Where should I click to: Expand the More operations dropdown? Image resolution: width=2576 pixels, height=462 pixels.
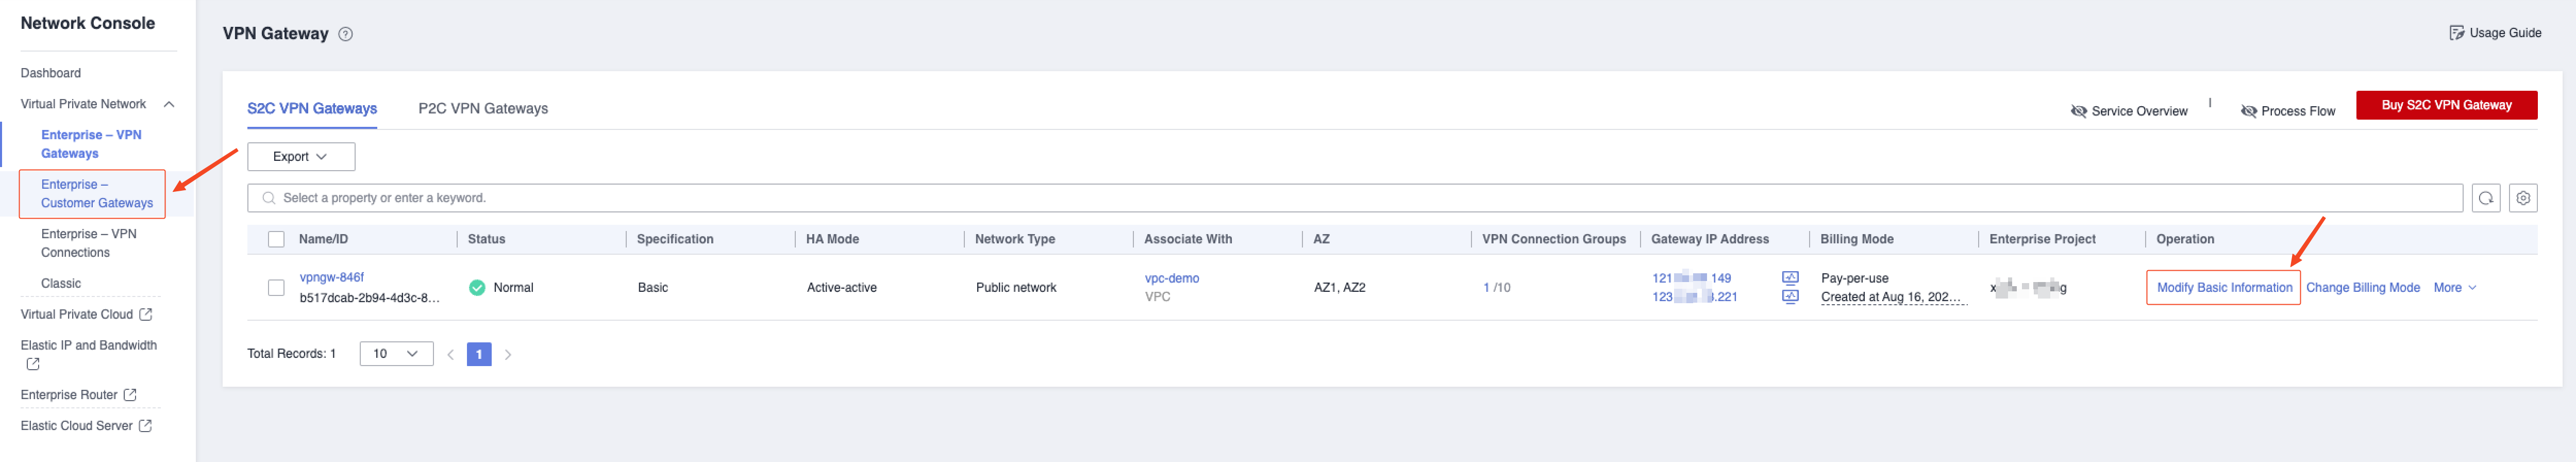pos(2454,288)
